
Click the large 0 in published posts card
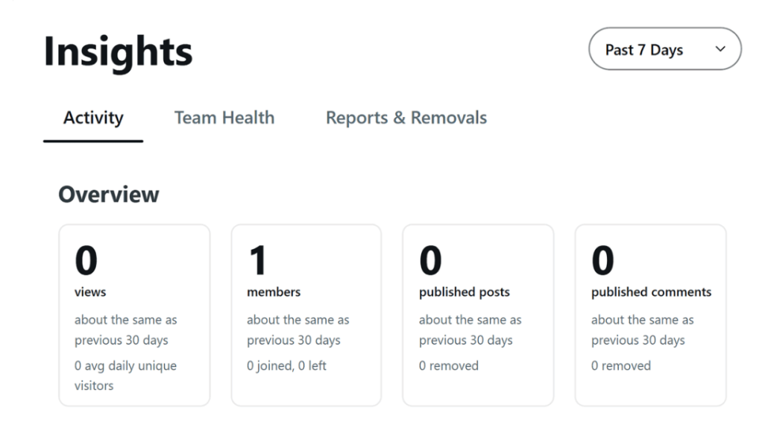coord(430,260)
